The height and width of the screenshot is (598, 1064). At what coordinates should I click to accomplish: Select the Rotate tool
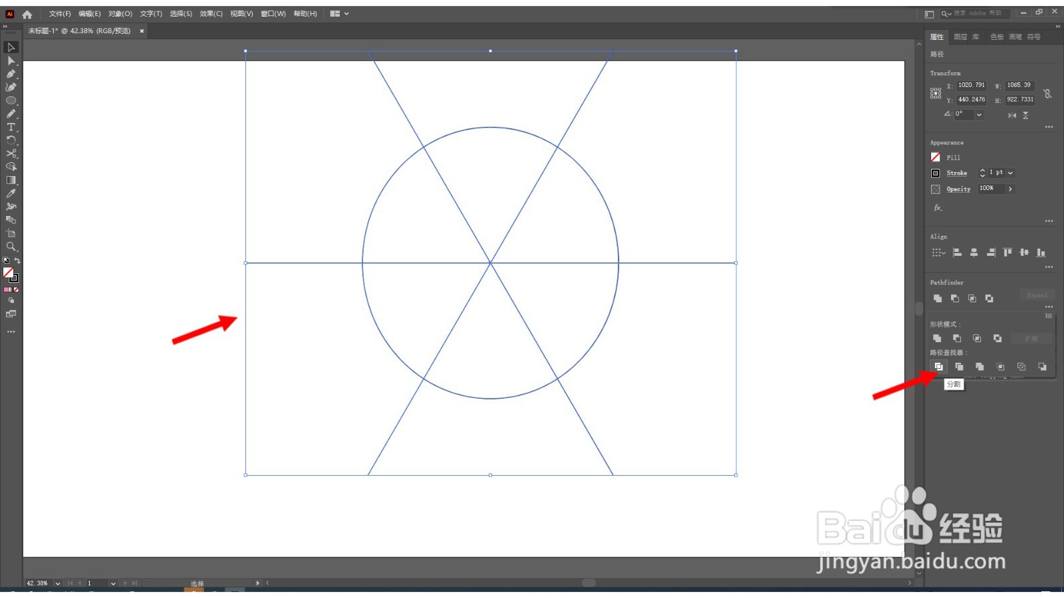click(11, 140)
